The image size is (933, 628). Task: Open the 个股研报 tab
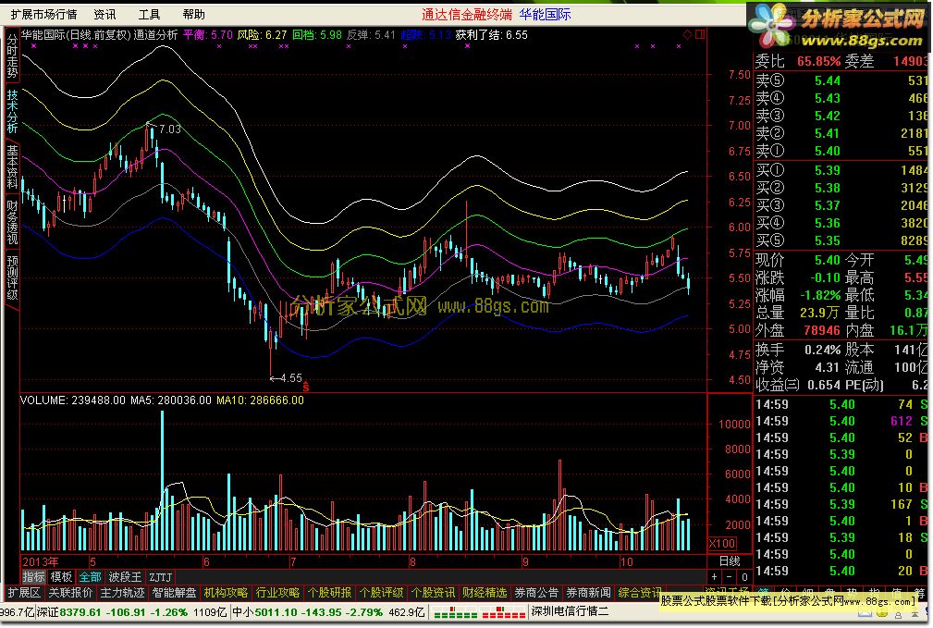click(x=329, y=593)
